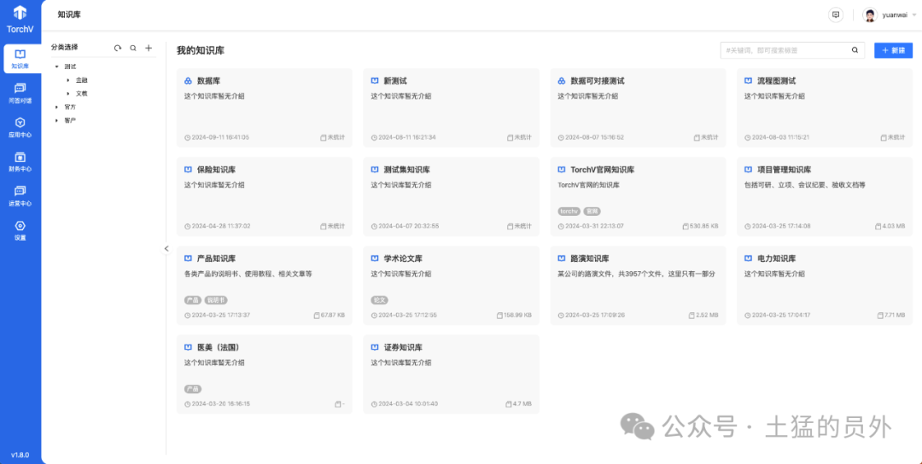Select the 官方 category label

coord(70,107)
